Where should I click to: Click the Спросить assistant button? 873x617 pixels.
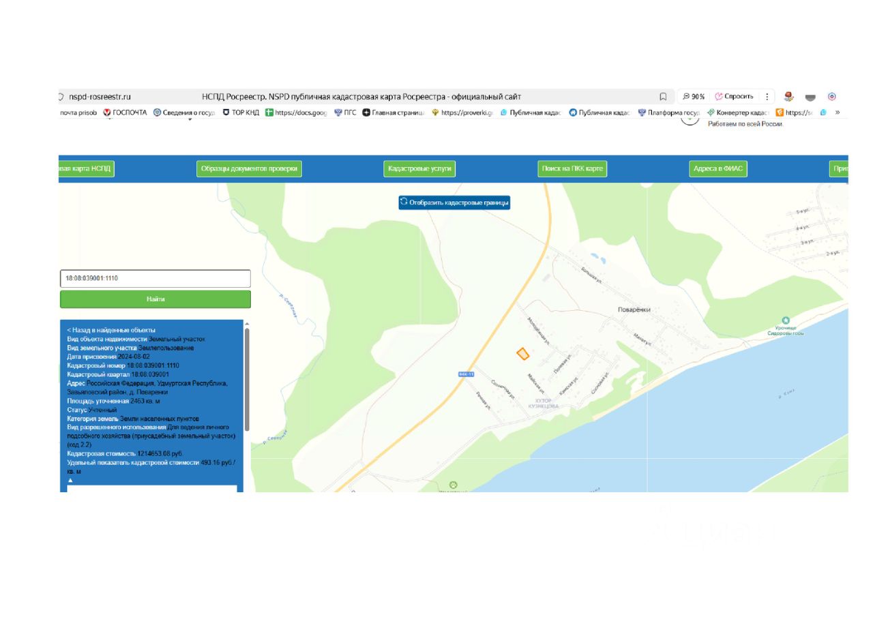[734, 97]
